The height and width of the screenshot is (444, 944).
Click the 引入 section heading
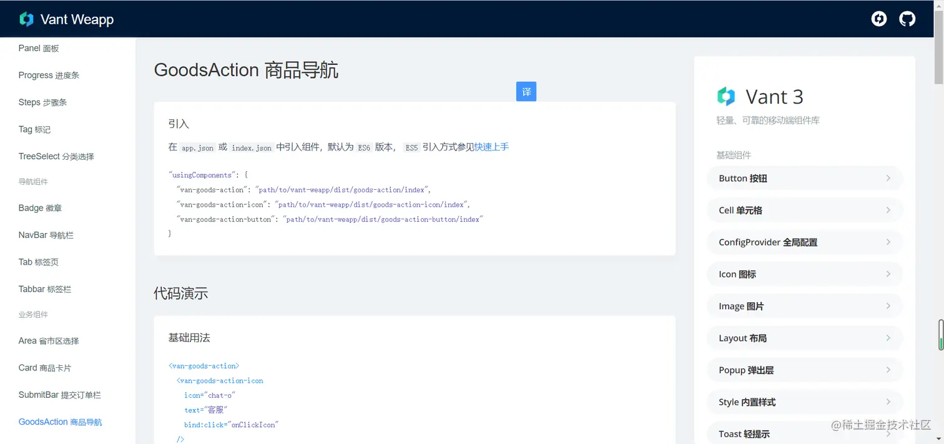(x=179, y=124)
